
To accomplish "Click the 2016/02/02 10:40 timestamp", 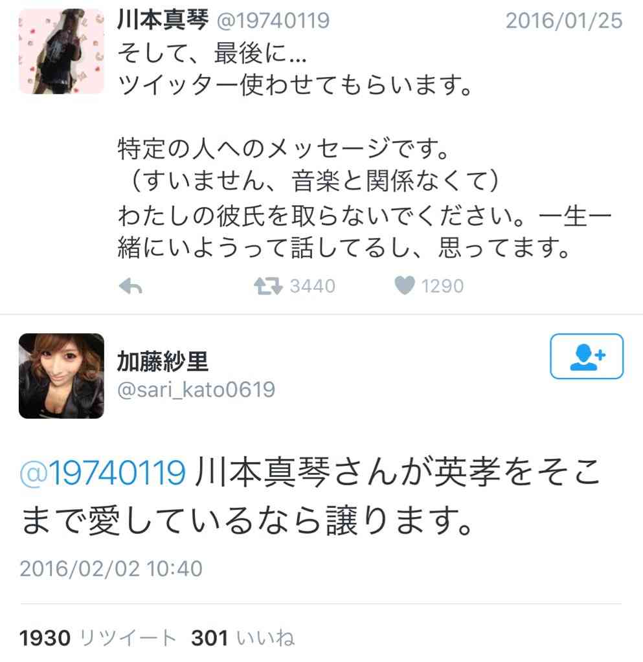I will click(x=111, y=569).
